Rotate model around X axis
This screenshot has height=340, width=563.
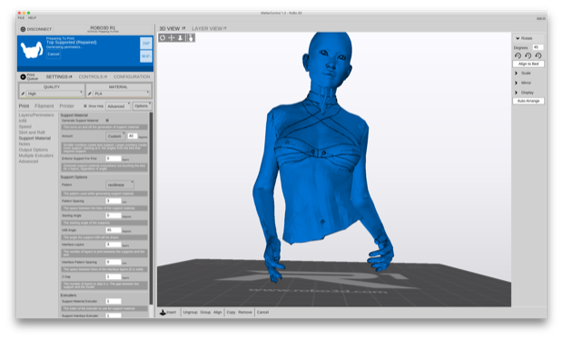point(518,55)
